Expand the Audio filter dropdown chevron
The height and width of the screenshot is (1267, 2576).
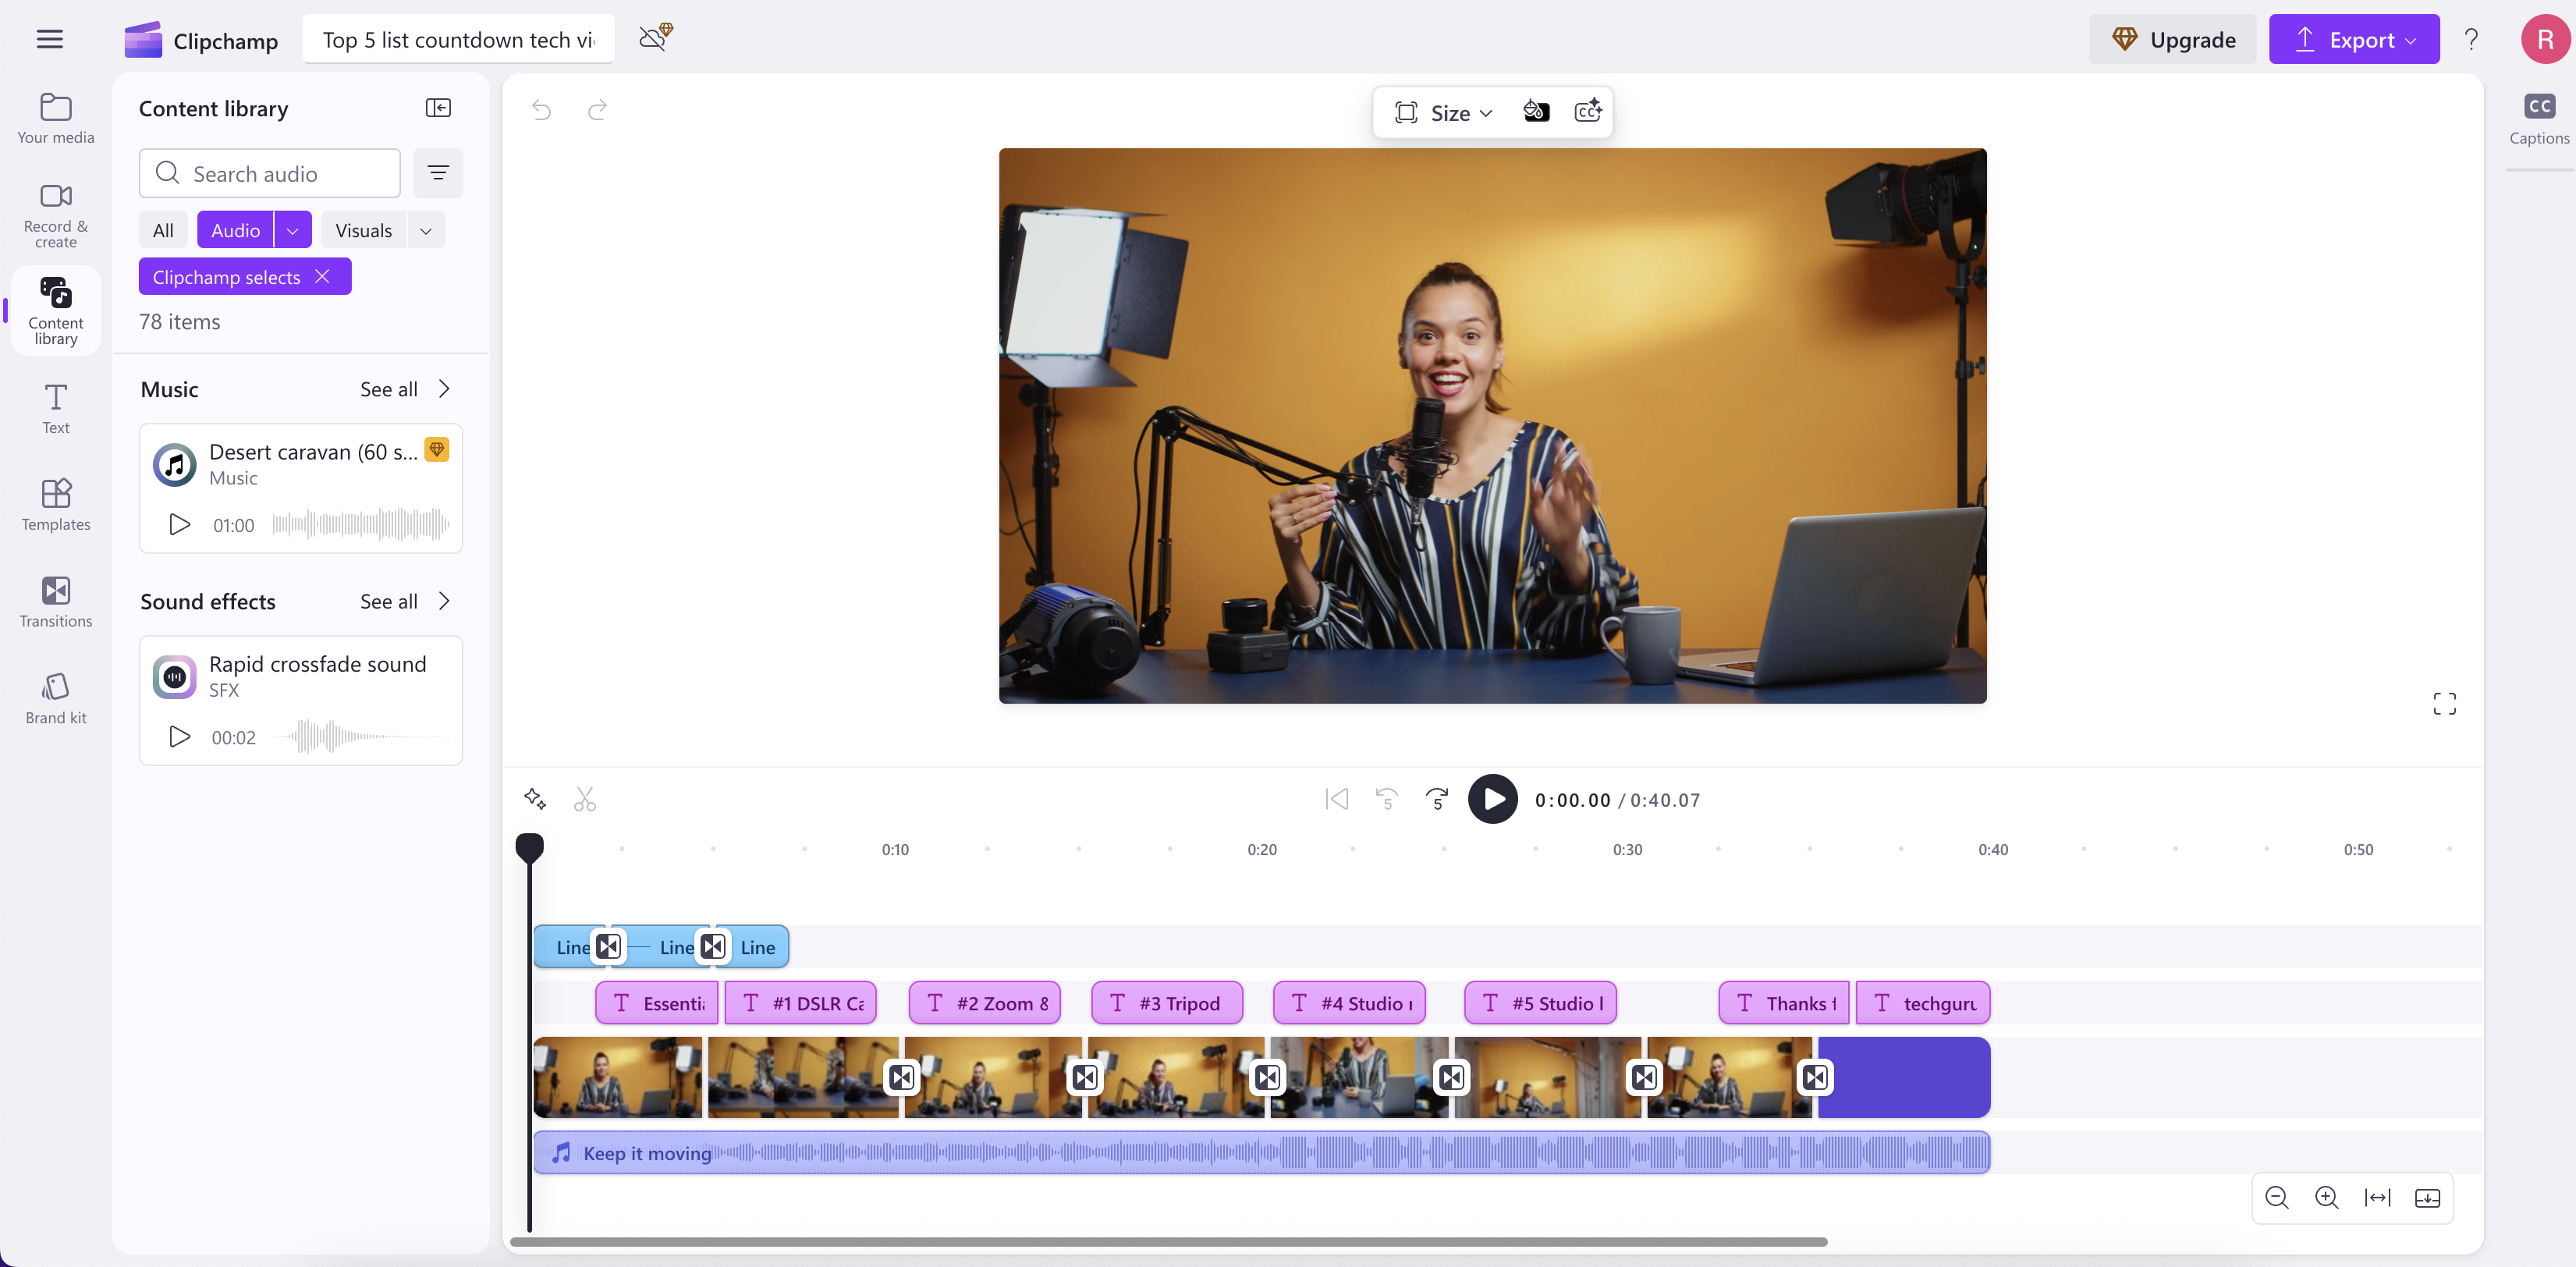click(292, 229)
